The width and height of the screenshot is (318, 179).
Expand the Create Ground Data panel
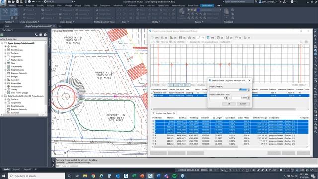(x=29, y=22)
